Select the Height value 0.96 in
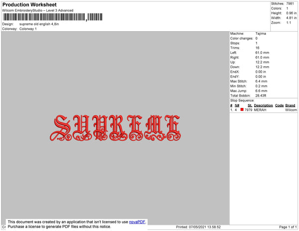 [x=292, y=13]
